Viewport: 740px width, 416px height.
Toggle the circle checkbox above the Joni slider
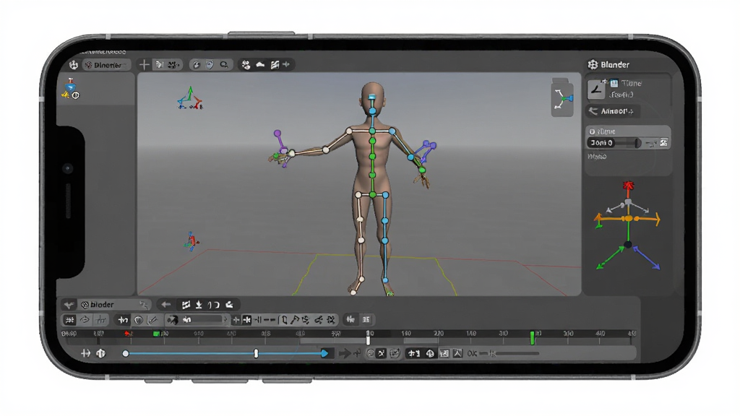[592, 131]
